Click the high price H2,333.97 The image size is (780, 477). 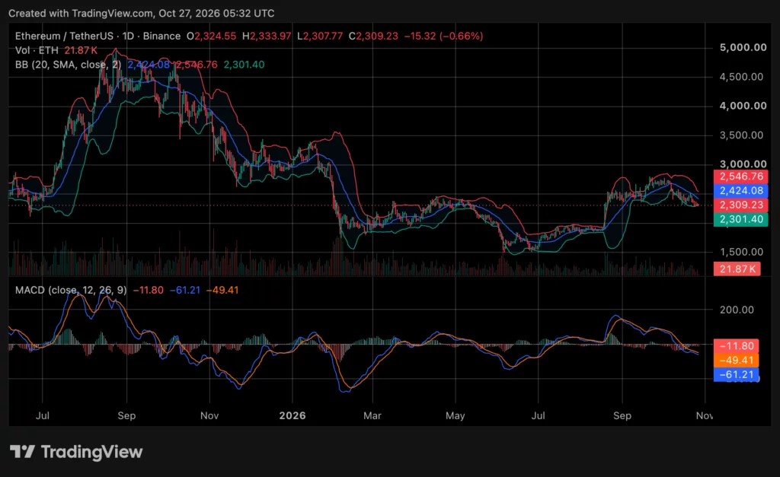(267, 36)
